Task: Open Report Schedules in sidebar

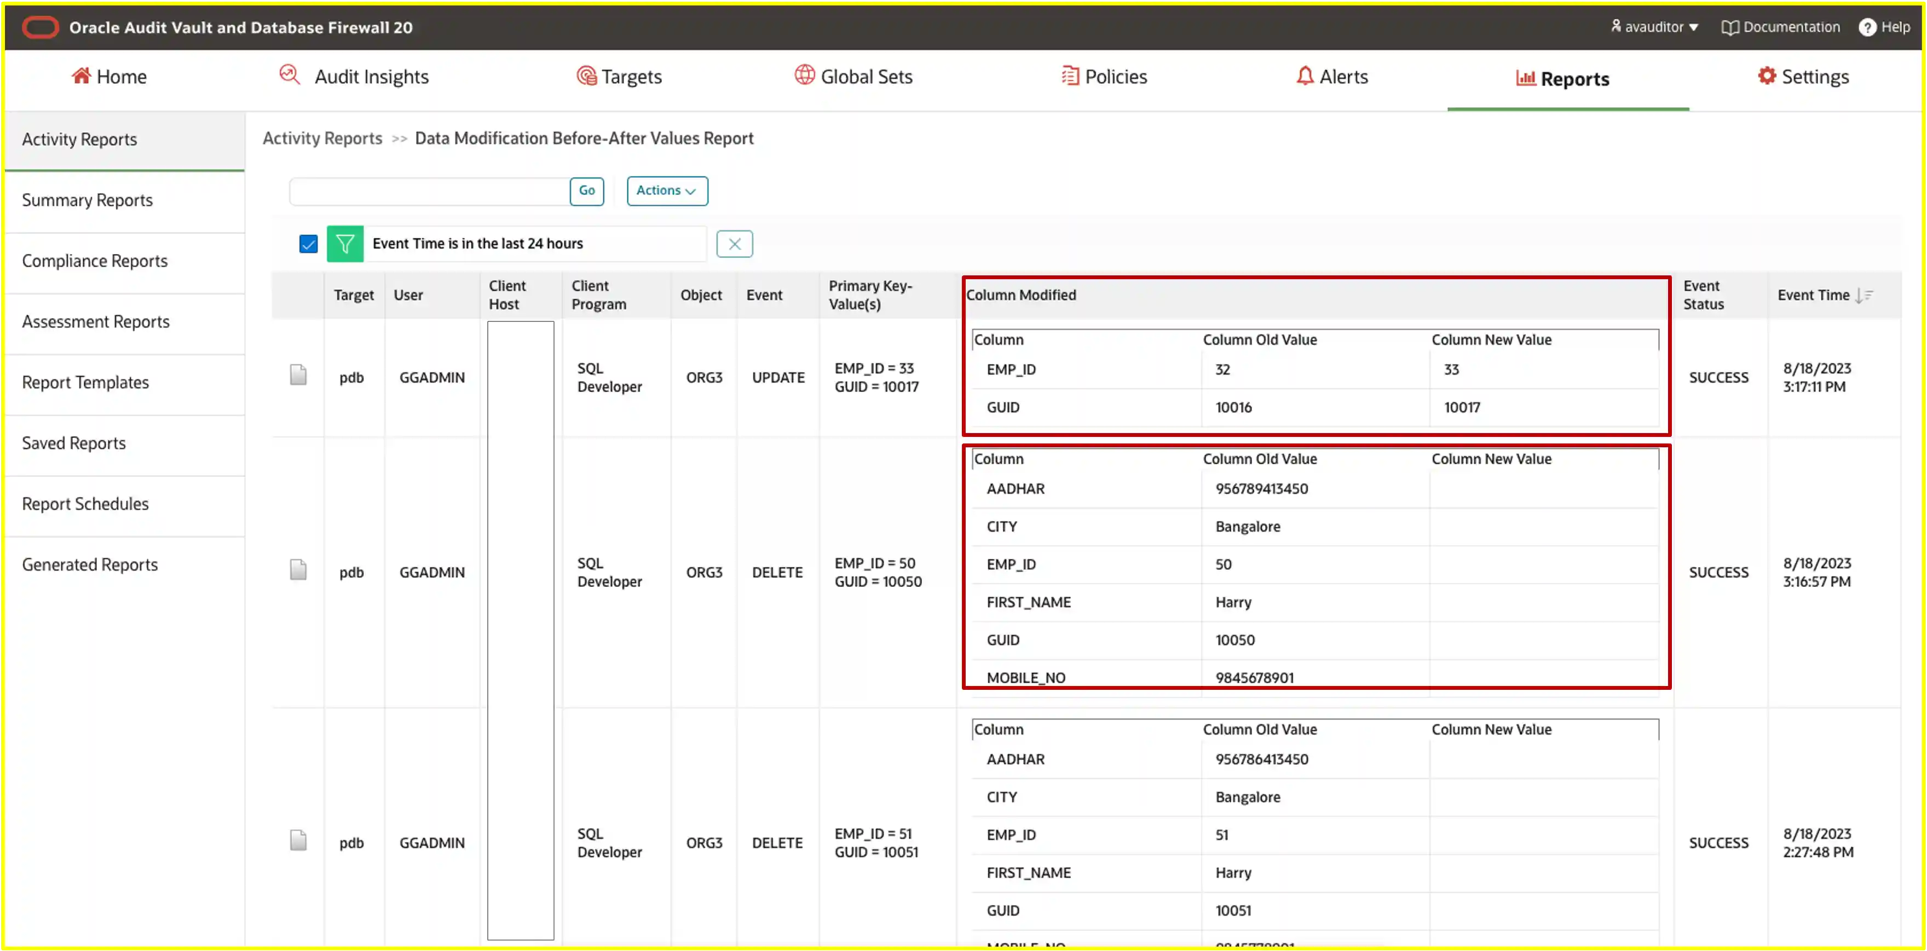Action: (125, 504)
